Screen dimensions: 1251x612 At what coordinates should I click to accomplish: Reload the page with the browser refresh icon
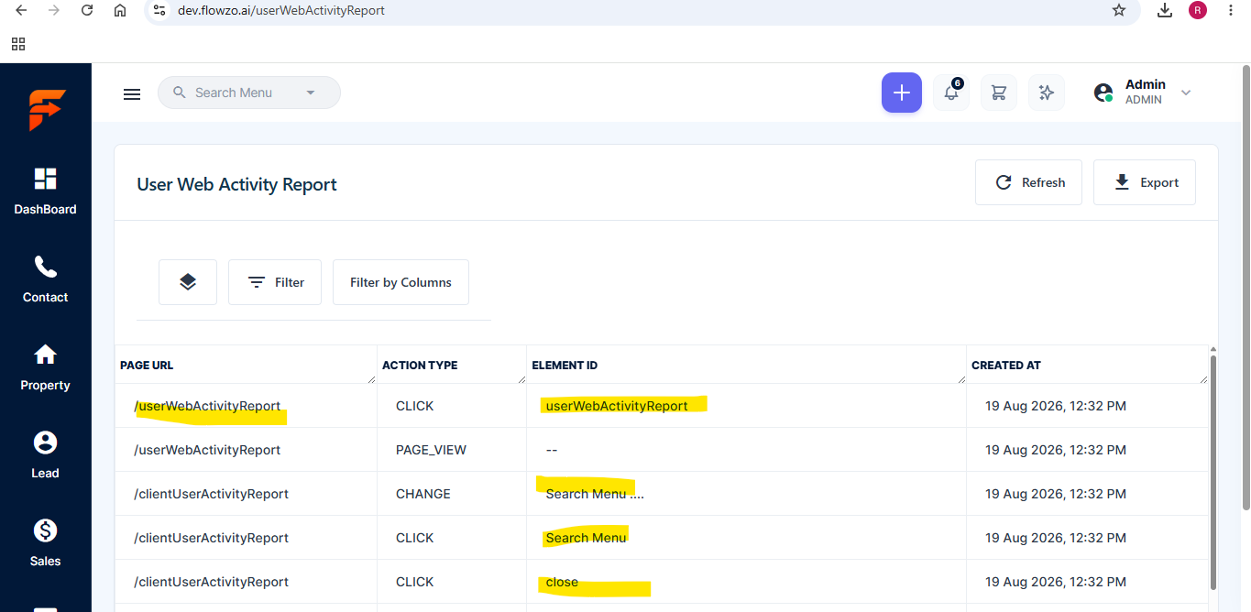tap(87, 10)
